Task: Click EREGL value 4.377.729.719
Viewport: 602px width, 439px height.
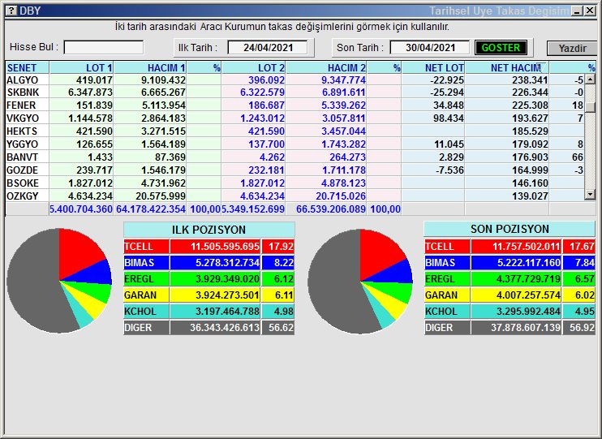Action: pos(528,279)
